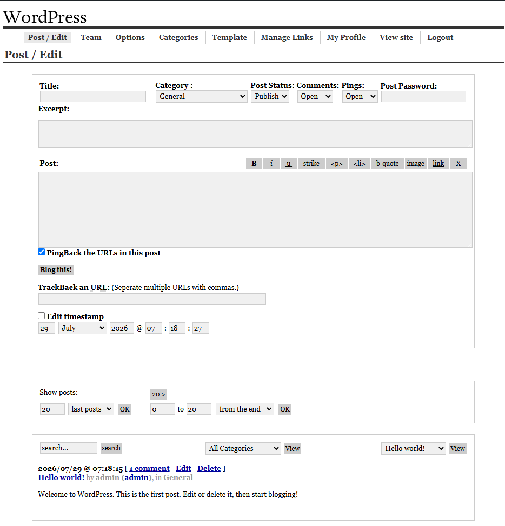
Task: Open the Options menu tab
Action: tap(130, 37)
